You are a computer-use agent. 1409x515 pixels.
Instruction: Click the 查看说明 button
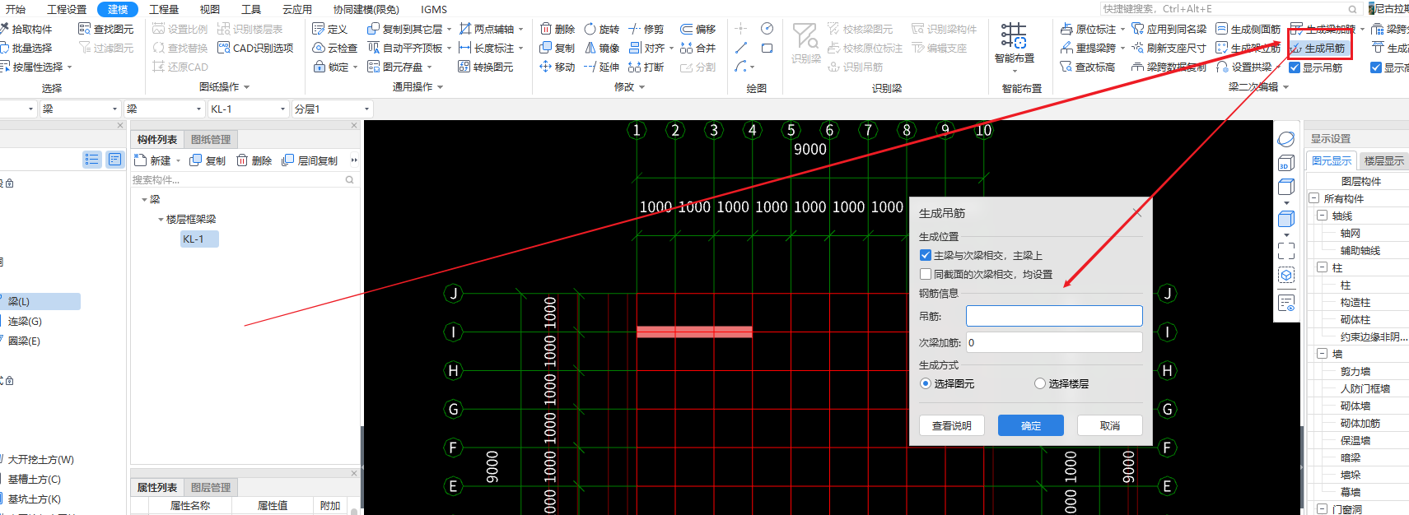[x=952, y=425]
